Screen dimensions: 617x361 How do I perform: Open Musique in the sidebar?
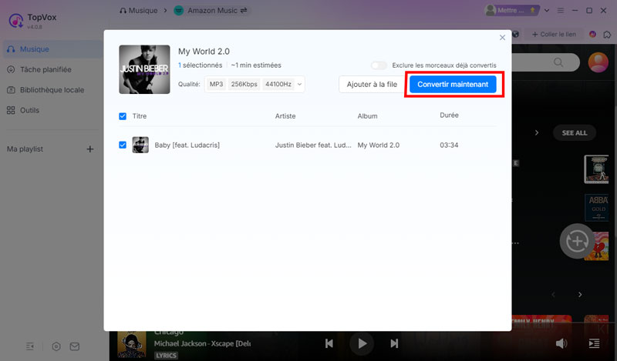pyautogui.click(x=53, y=49)
